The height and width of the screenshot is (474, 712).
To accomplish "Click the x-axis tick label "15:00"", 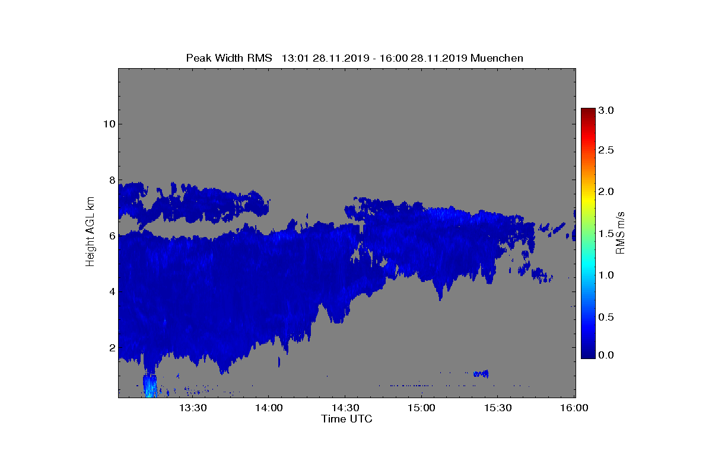I will tap(422, 408).
